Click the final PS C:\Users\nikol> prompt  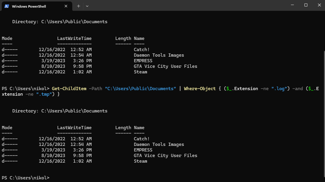[26, 178]
